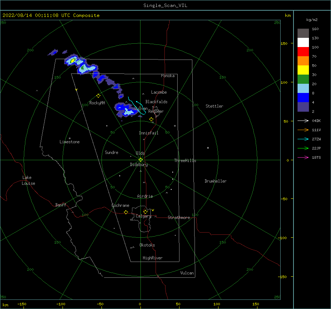331x309 pixels.
Task: Click the blue 8 kg/m2 color swatch
Action: point(303,97)
